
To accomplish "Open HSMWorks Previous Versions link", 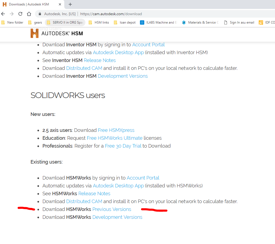I will pos(112,209).
